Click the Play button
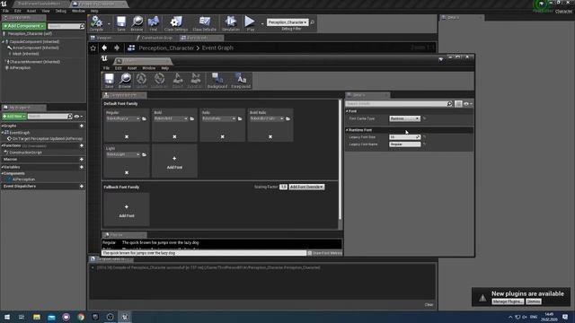The width and height of the screenshot is (575, 323). tap(250, 23)
